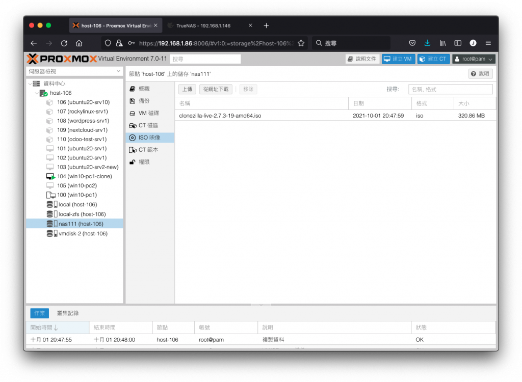Collapse the host-106 node expander
Screen dimensions: 522x382
pos(37,93)
